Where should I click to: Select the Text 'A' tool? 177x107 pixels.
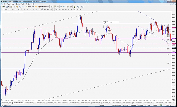tap(24, 9)
